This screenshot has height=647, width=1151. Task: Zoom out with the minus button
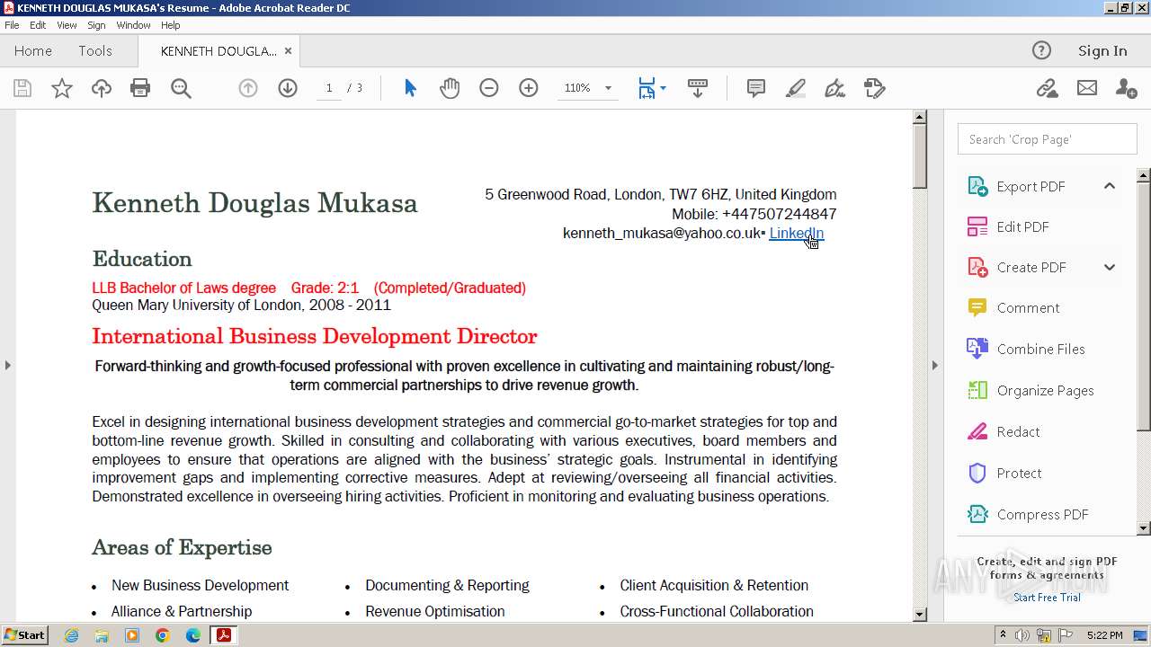pyautogui.click(x=489, y=88)
